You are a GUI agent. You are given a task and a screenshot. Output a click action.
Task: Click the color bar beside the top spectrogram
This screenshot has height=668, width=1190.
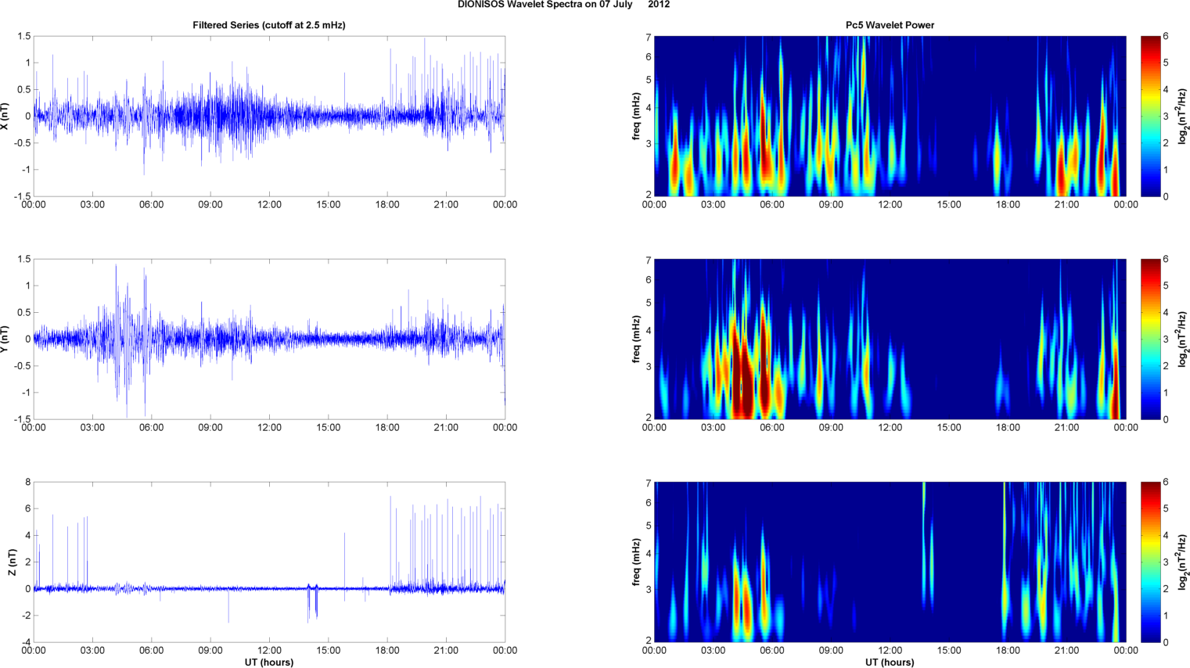1150,117
